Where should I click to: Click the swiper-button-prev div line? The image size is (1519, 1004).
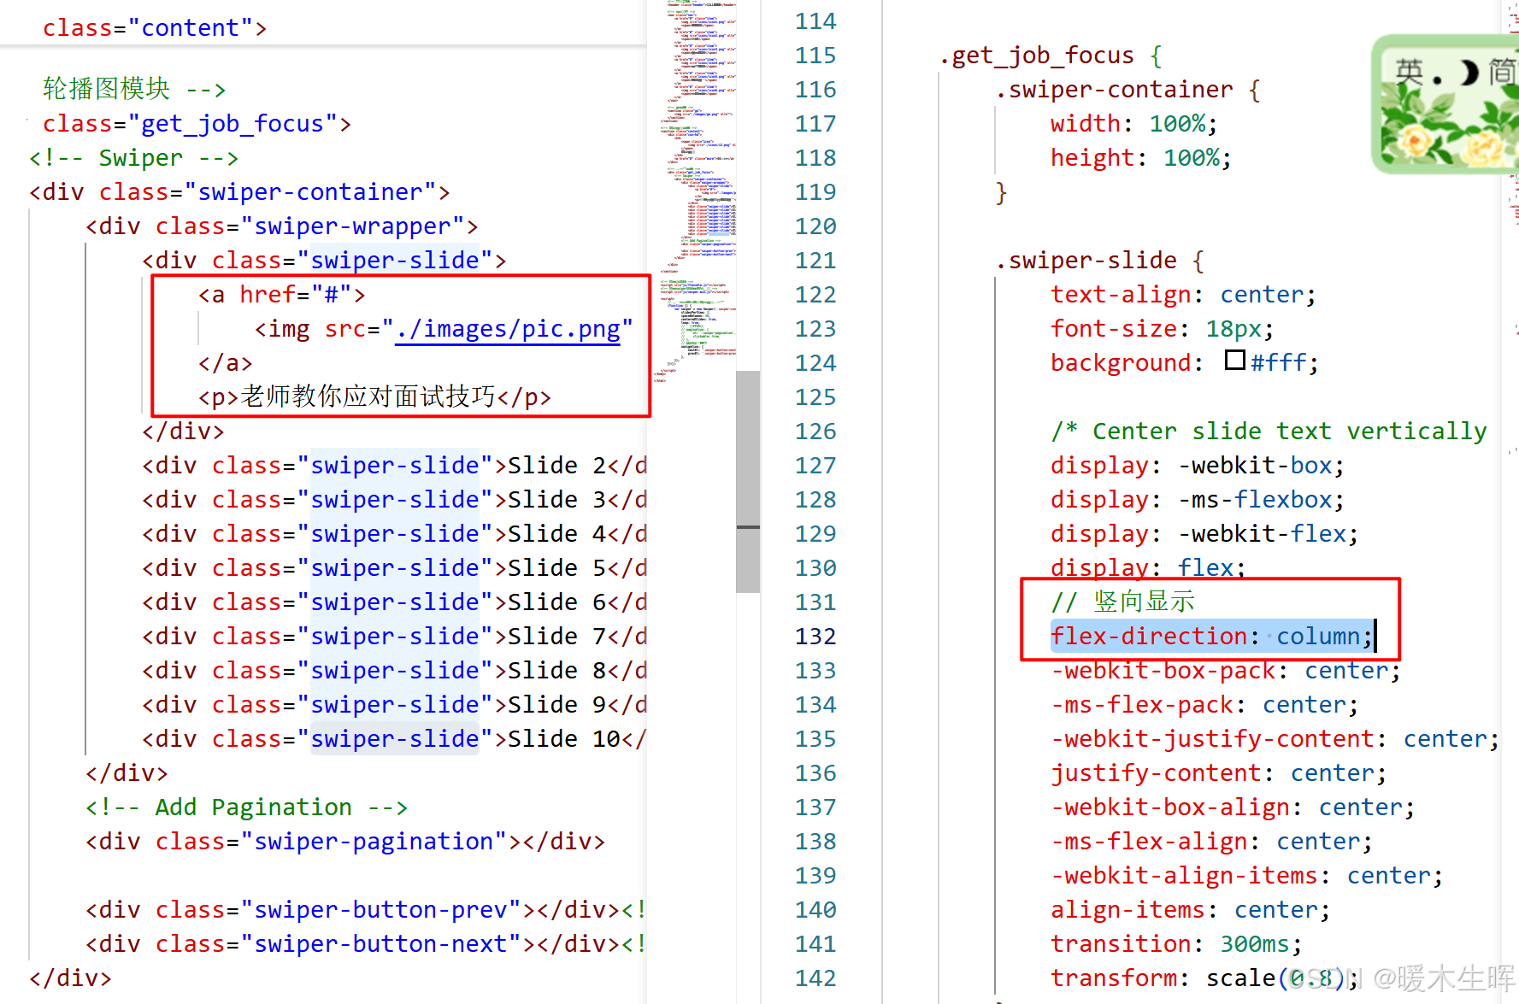pos(366,910)
